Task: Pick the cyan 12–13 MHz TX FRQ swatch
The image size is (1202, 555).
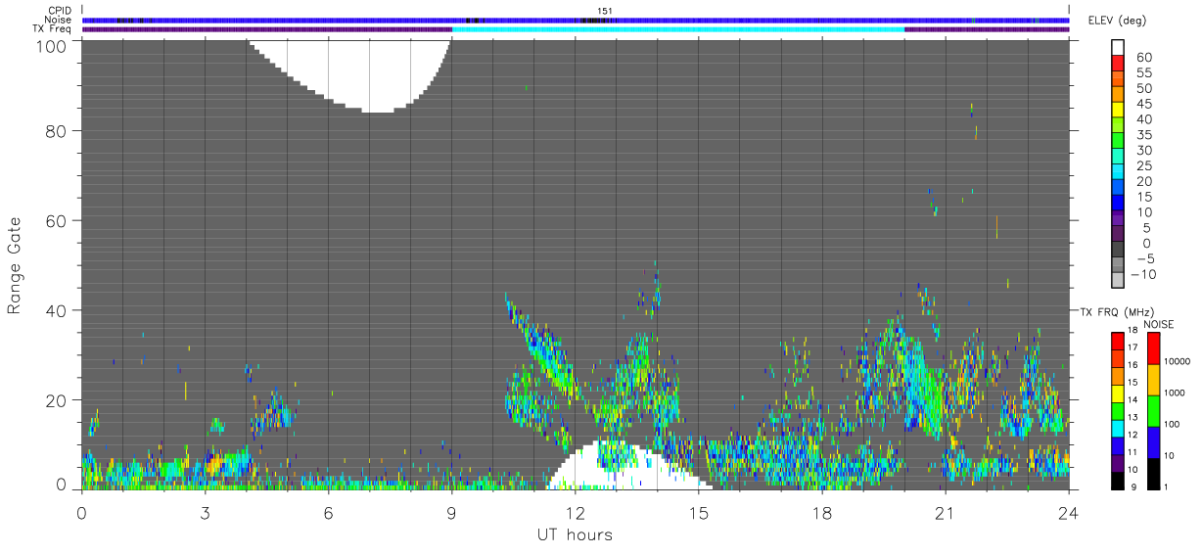Action: click(x=1118, y=428)
